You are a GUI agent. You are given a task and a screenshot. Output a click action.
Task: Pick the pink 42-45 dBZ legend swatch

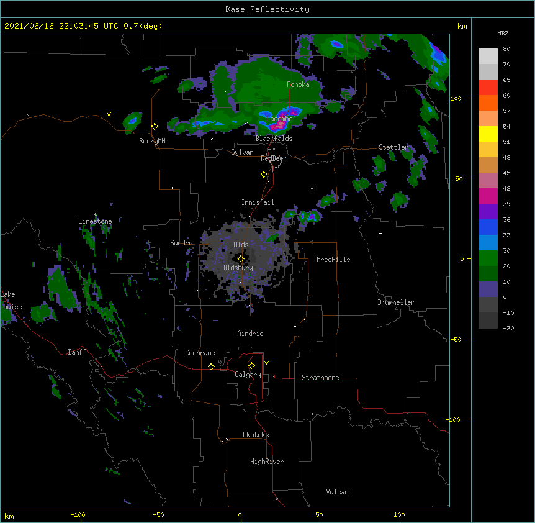pos(488,180)
